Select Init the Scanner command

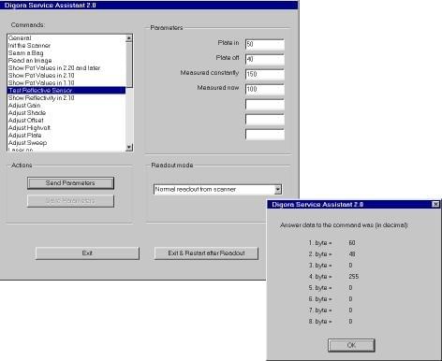pos(66,46)
